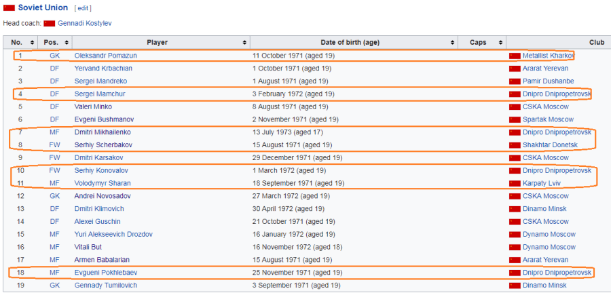Open the Soviet Union heading link
The width and height of the screenshot is (611, 293).
(43, 7)
